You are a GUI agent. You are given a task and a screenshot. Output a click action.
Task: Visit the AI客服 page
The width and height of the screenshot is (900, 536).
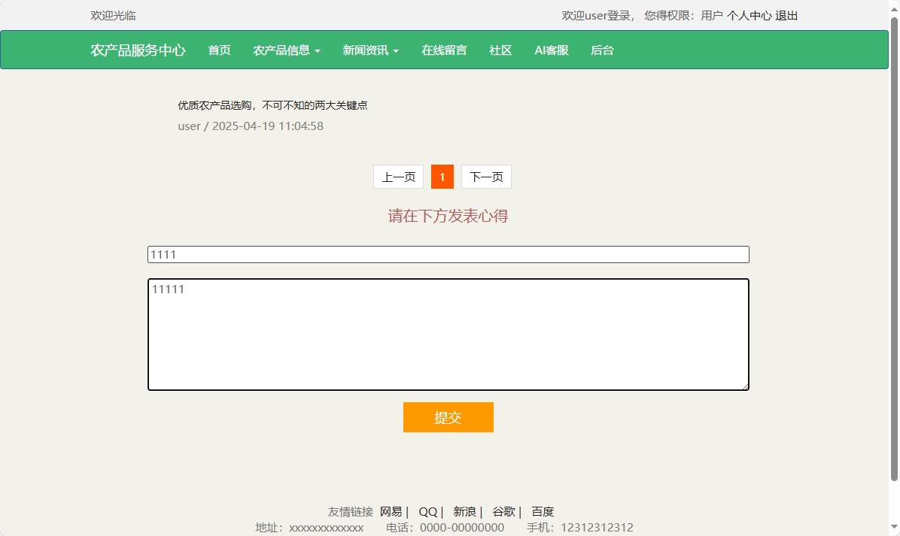[552, 50]
